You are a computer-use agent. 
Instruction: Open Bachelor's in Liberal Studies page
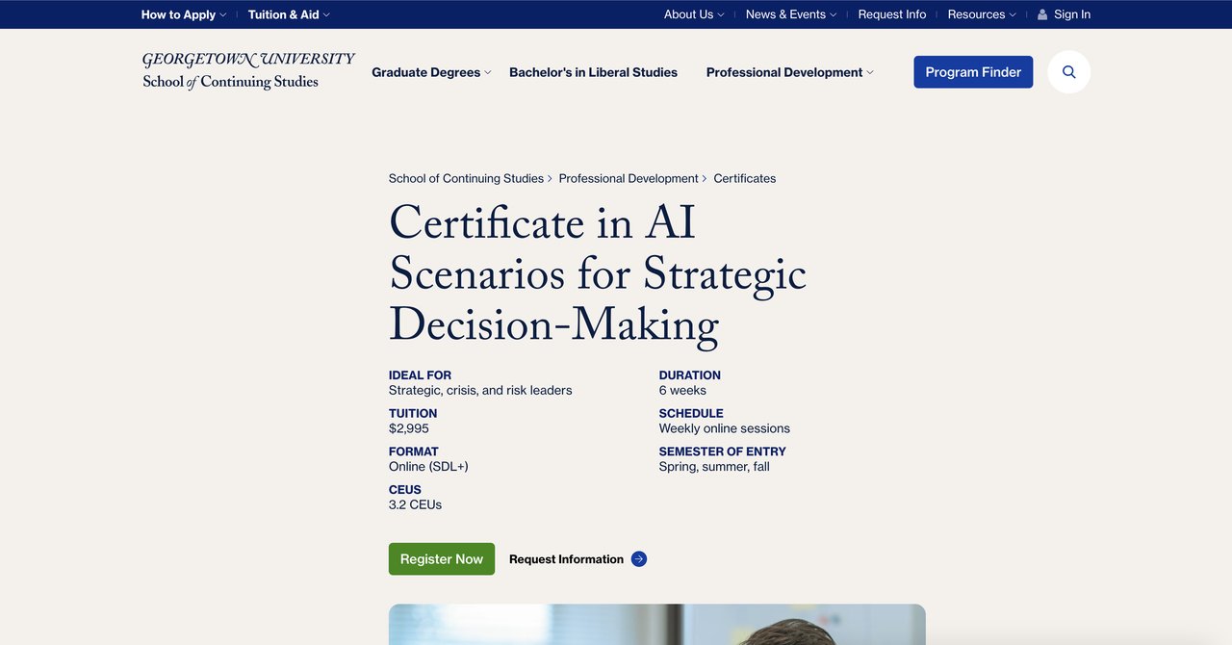pyautogui.click(x=593, y=72)
